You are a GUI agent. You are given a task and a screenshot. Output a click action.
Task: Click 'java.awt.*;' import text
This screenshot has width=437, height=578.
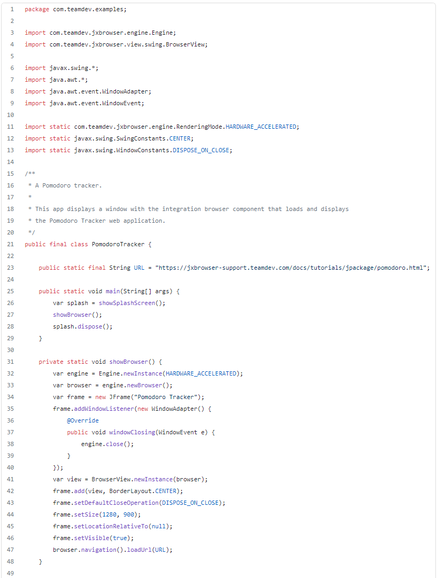(x=68, y=80)
